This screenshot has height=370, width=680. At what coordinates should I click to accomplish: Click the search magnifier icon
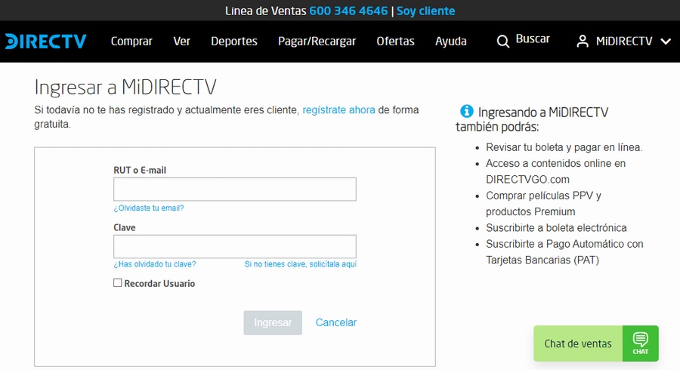click(x=502, y=42)
